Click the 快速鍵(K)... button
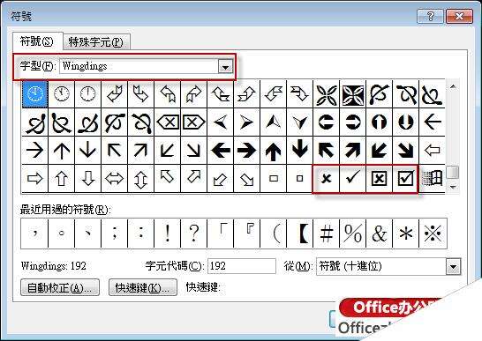This screenshot has height=341, width=482. (143, 287)
